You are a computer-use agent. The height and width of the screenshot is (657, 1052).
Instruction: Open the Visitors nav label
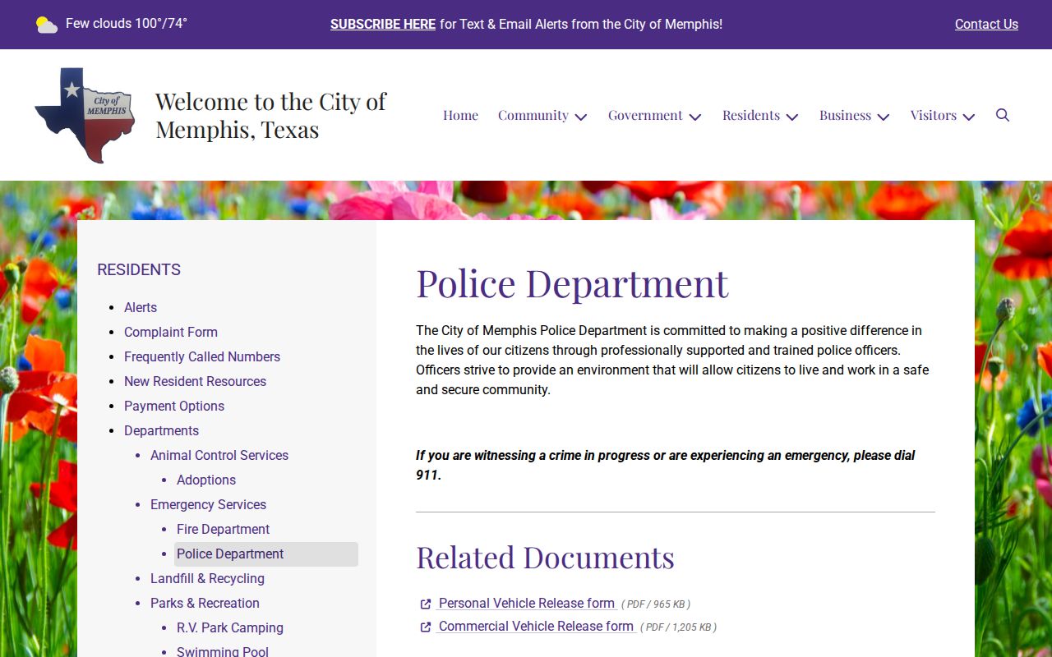click(934, 115)
